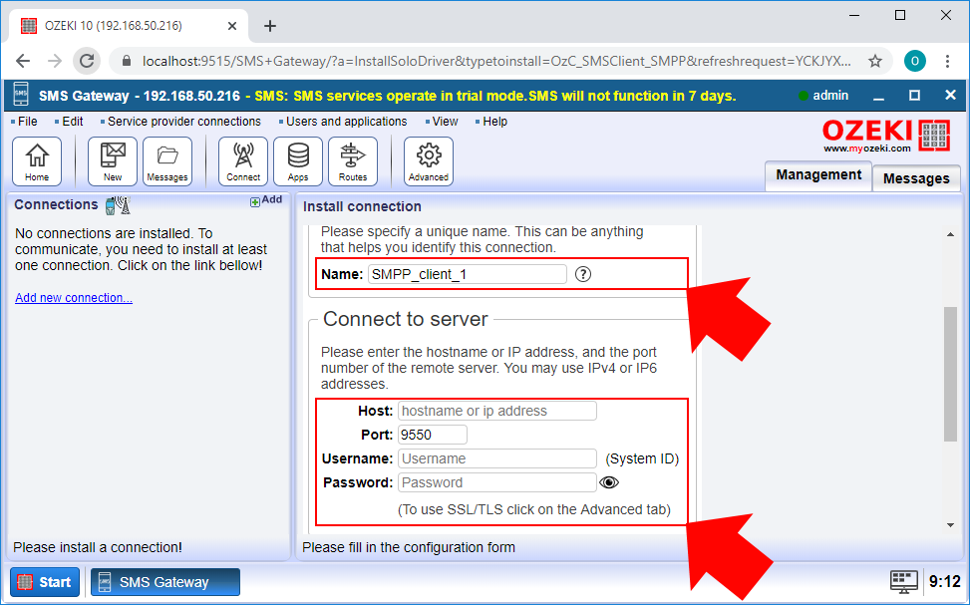Reload the page with refresh button
970x605 pixels.
click(87, 61)
